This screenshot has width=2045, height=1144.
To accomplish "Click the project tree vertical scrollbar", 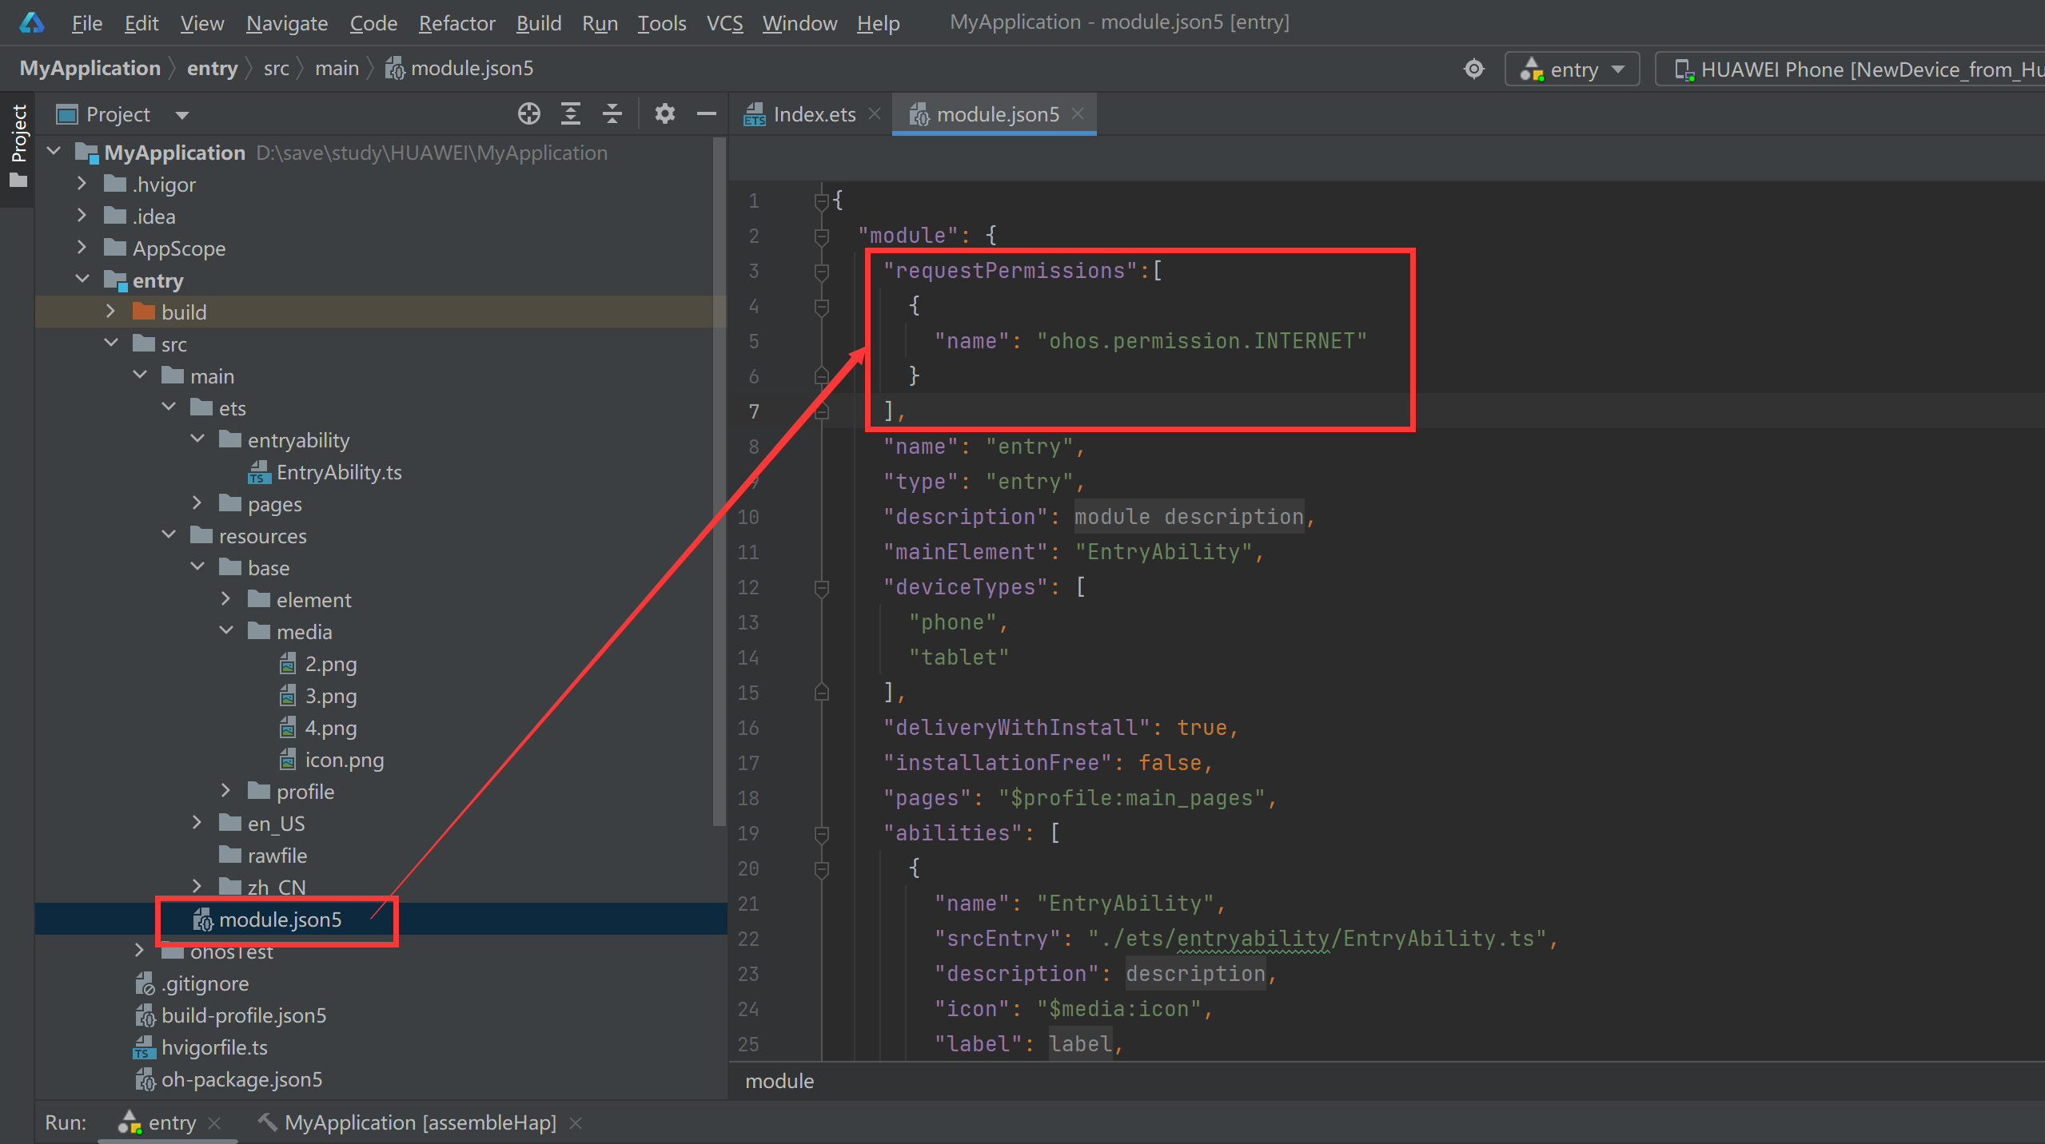I will pyautogui.click(x=719, y=479).
